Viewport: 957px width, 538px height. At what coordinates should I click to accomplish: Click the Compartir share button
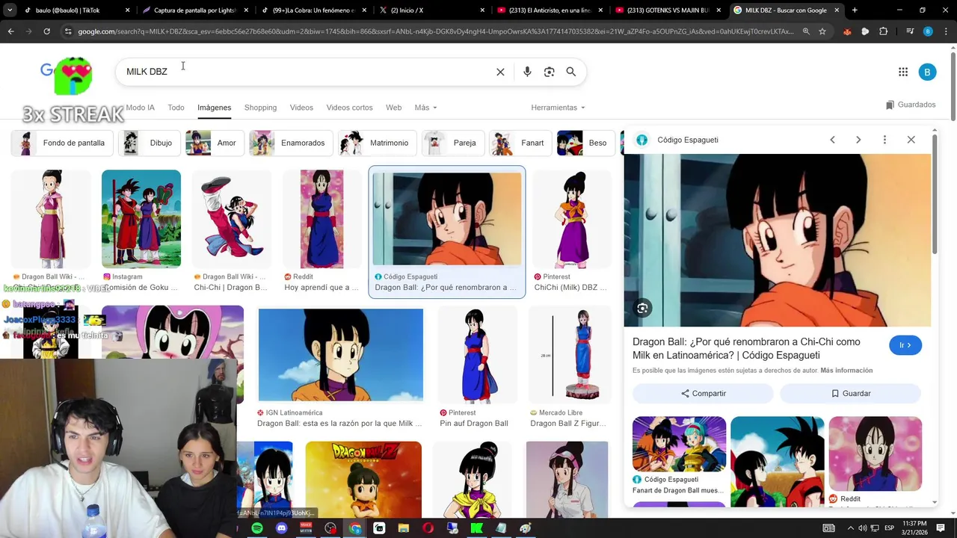[x=703, y=393]
